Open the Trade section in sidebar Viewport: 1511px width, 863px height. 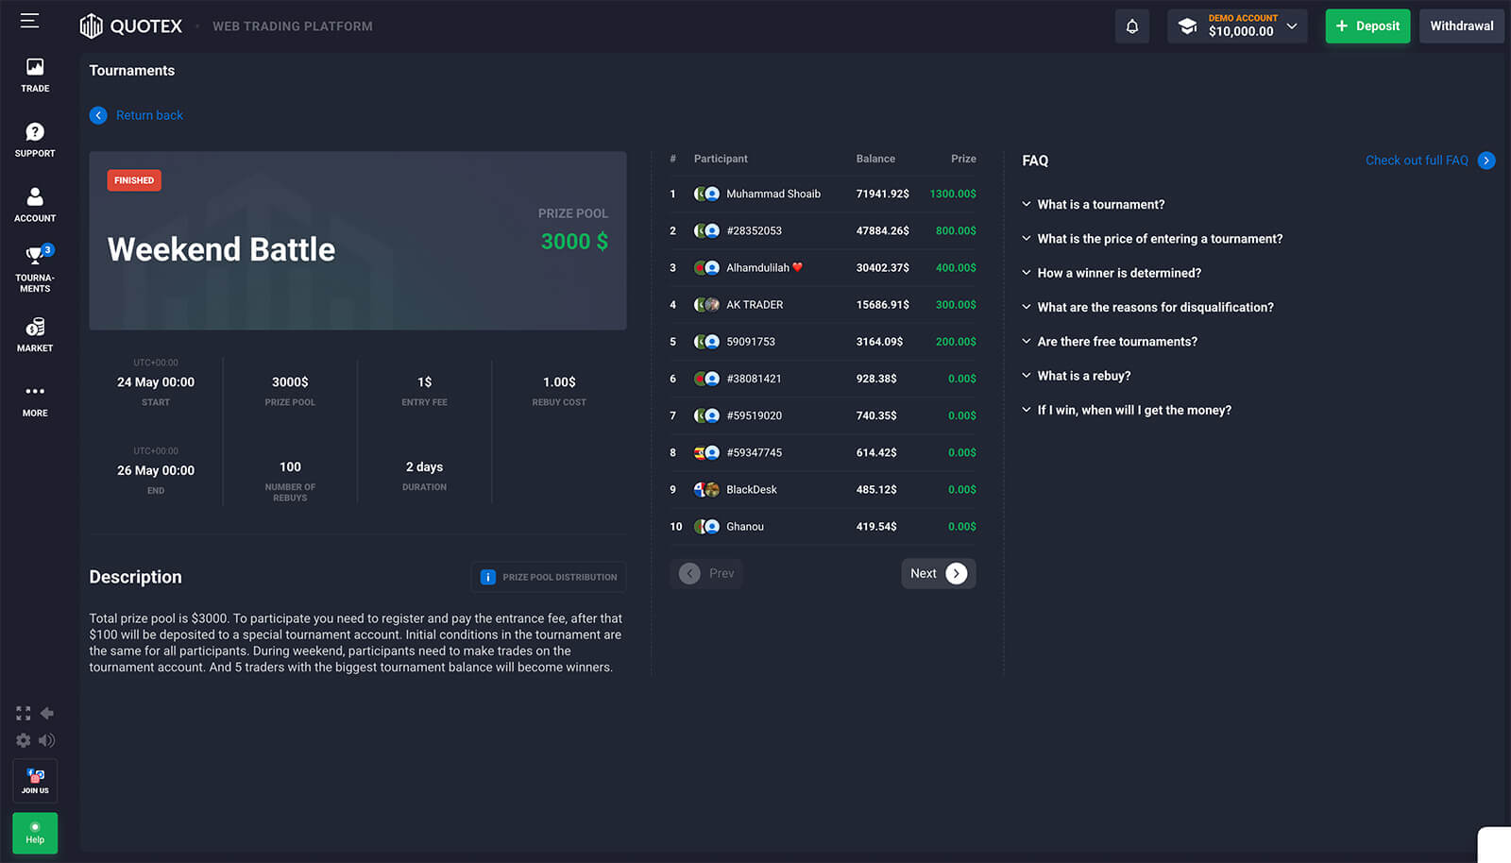35,75
